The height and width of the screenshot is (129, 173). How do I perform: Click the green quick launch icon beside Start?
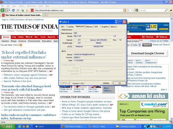[20, 126]
